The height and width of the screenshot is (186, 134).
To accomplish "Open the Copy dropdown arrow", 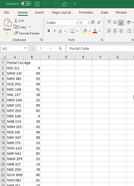I will pyautogui.click(x=30, y=27).
